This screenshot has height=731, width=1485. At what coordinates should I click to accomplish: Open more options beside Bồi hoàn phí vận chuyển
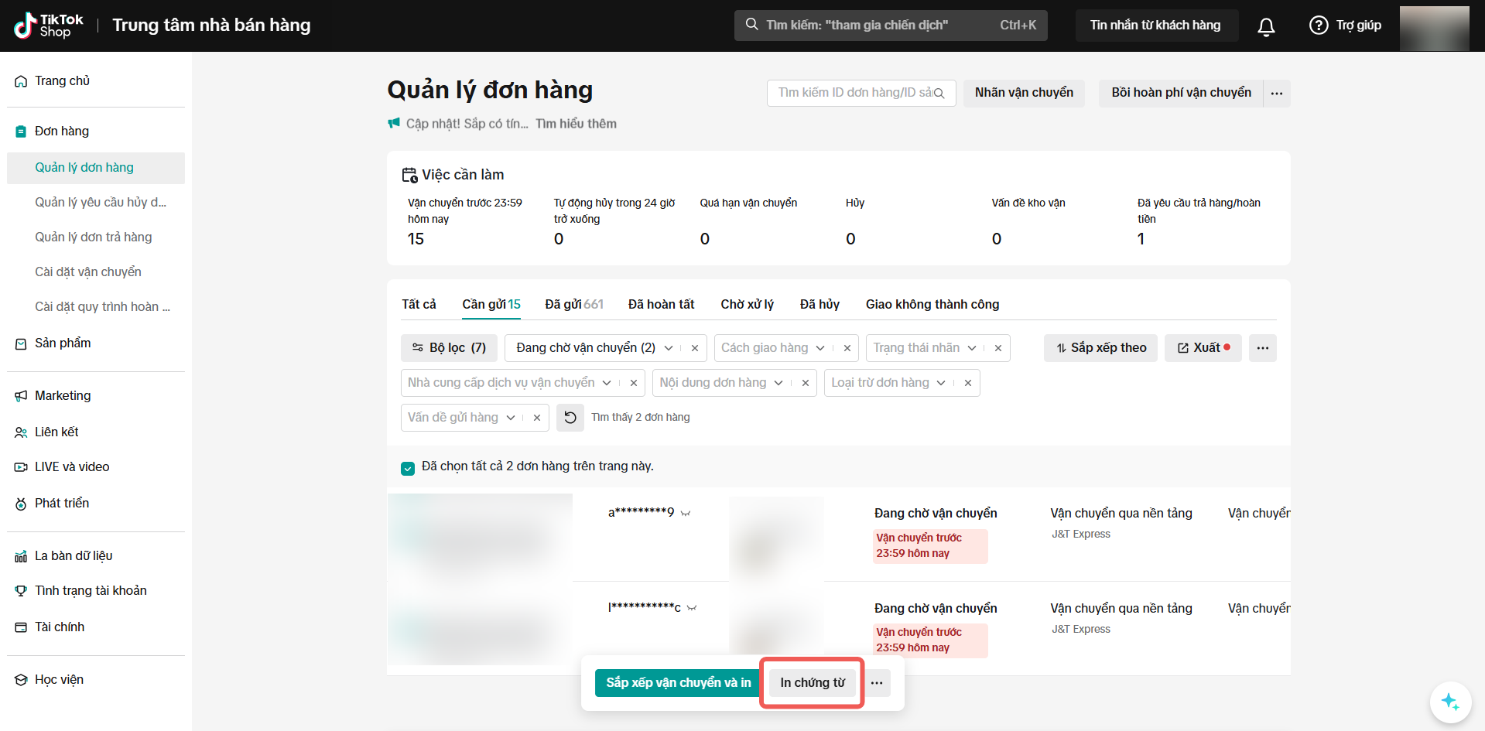(1277, 94)
